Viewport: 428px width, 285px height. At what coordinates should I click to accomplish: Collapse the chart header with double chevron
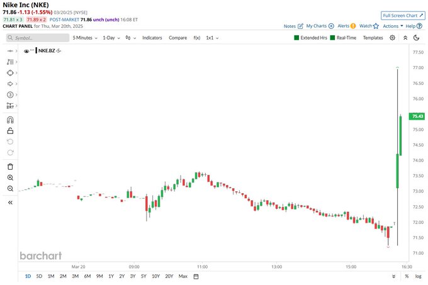405,38
